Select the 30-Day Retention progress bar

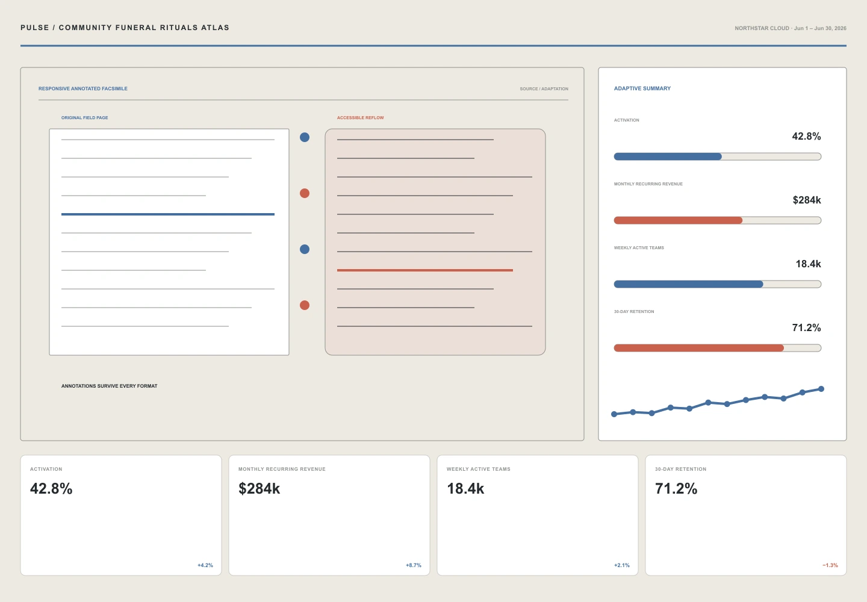718,348
